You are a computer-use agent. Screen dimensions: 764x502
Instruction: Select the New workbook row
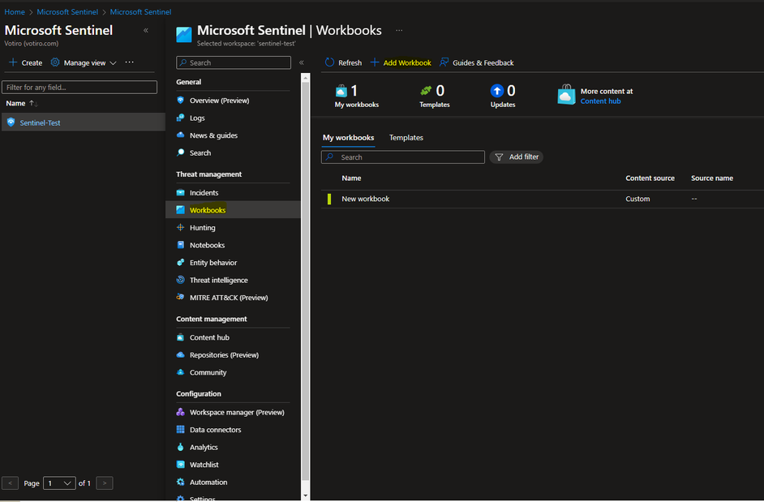543,199
